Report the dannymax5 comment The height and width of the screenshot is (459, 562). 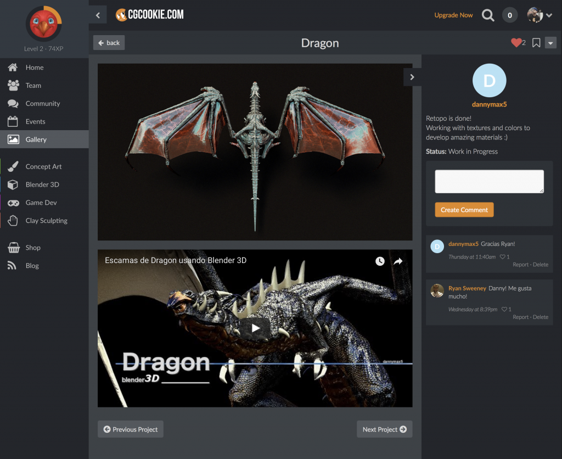pos(520,265)
